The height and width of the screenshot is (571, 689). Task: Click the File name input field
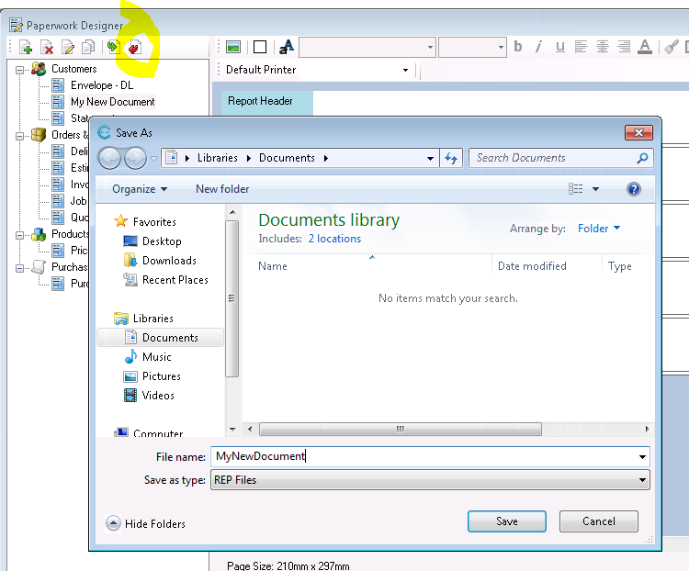tap(423, 456)
